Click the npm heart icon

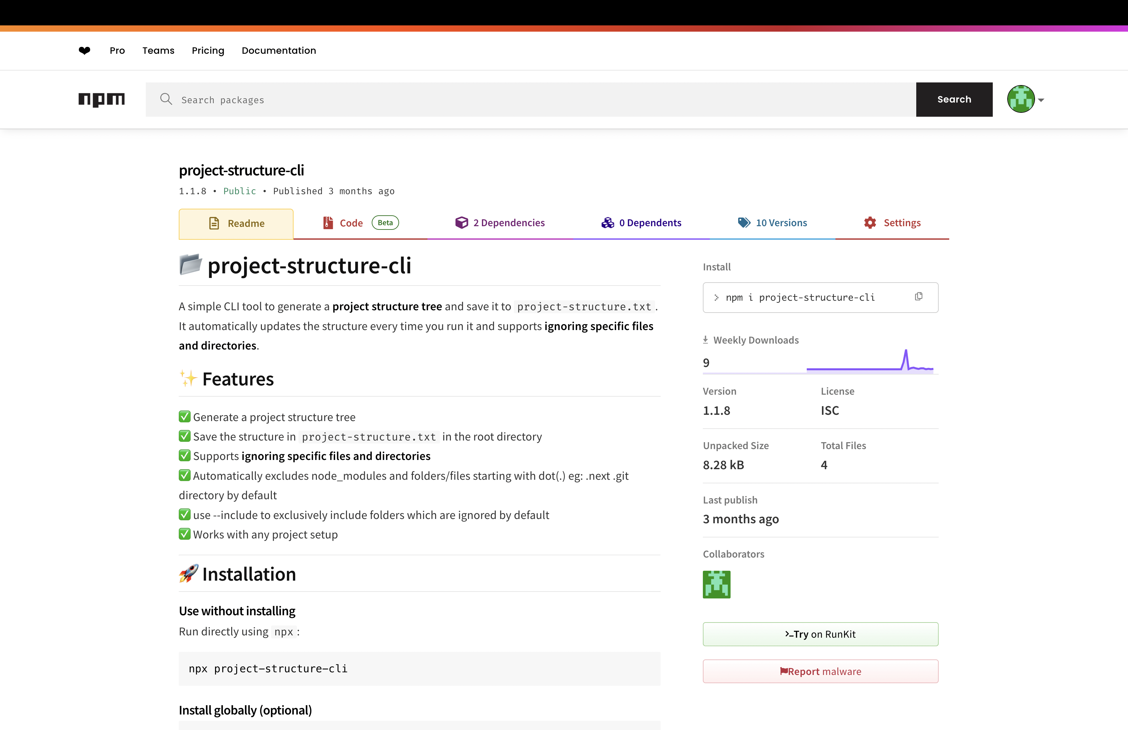[84, 50]
